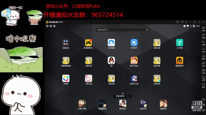Open 新盗墓笔记 in the dock
Image resolution: width=206 pixels, height=115 pixels.
(x=102, y=103)
